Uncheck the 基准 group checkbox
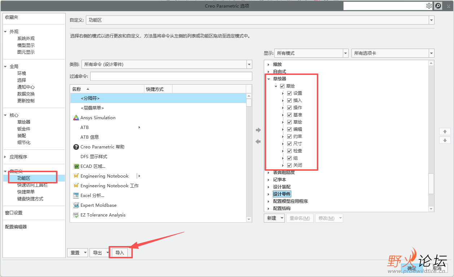Image resolution: width=454 pixels, height=277 pixels. coord(289,115)
